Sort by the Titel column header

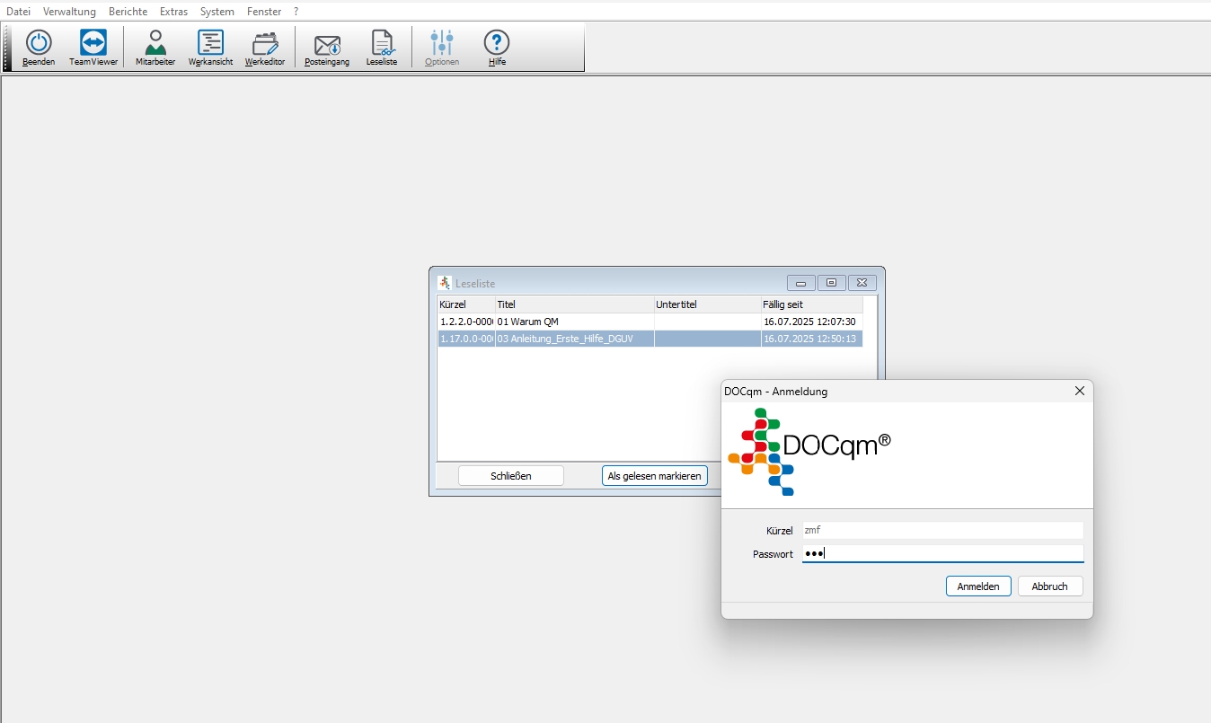pyautogui.click(x=574, y=304)
